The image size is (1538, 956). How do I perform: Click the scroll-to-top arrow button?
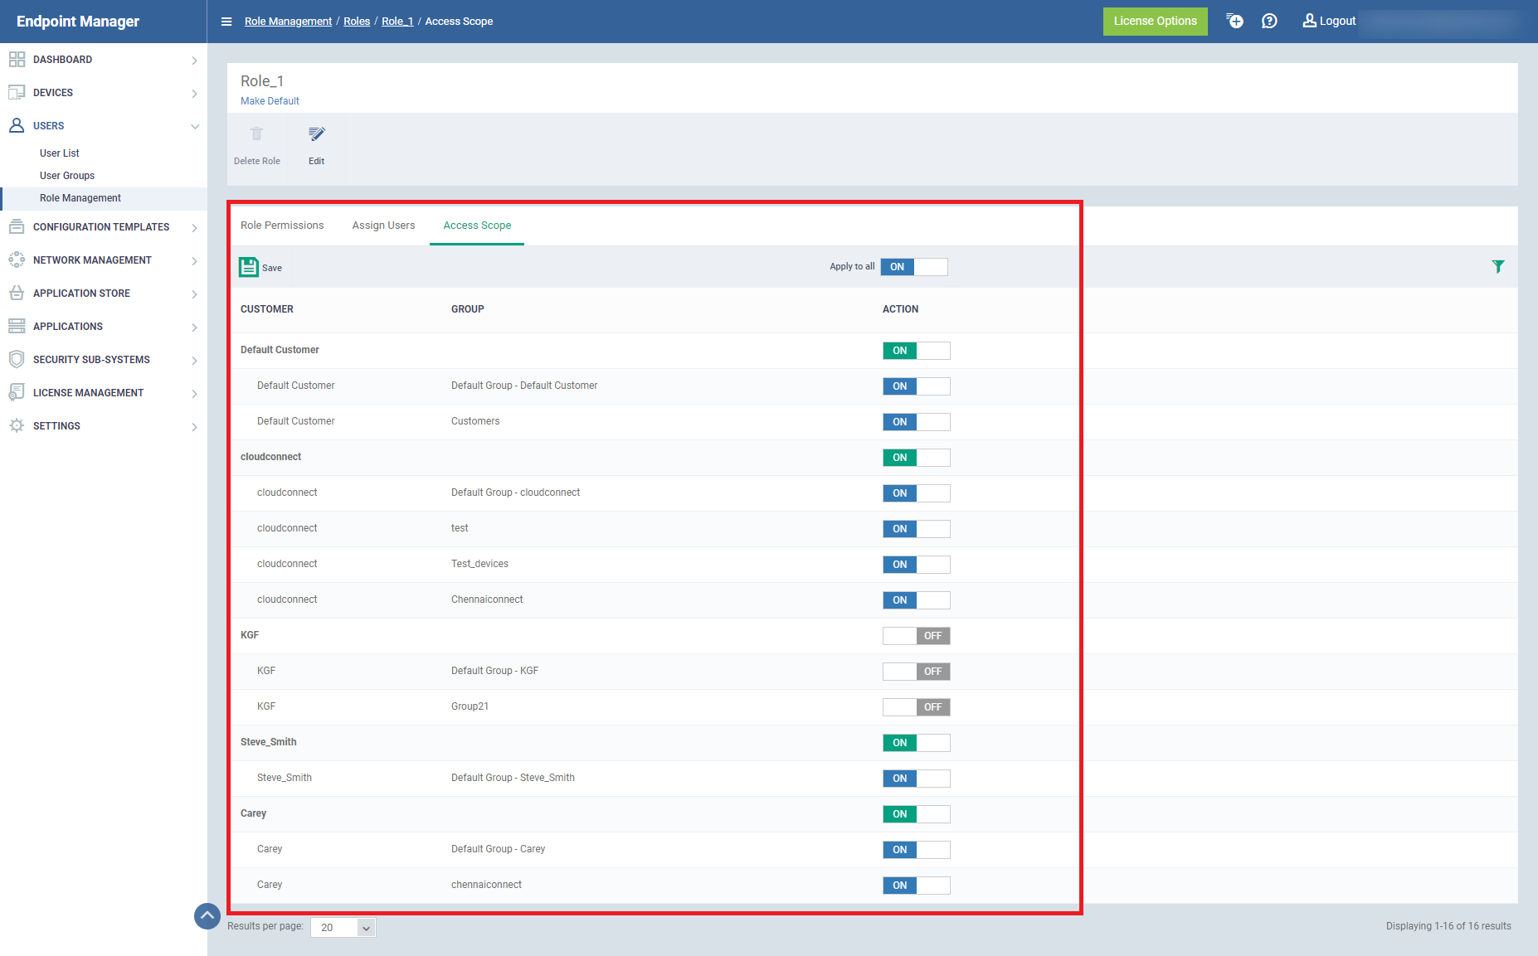pyautogui.click(x=207, y=916)
